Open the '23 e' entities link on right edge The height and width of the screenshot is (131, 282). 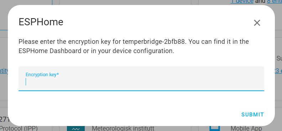point(278,71)
